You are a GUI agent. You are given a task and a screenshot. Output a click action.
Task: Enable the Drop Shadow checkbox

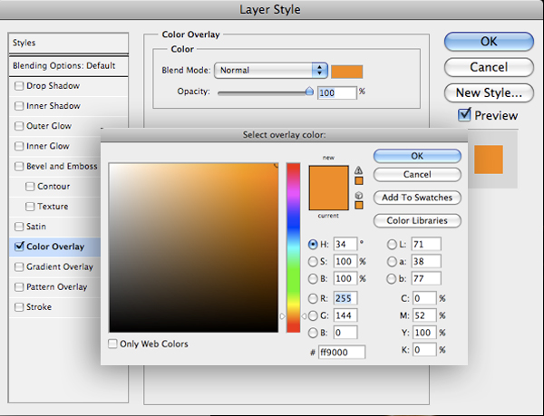[19, 85]
